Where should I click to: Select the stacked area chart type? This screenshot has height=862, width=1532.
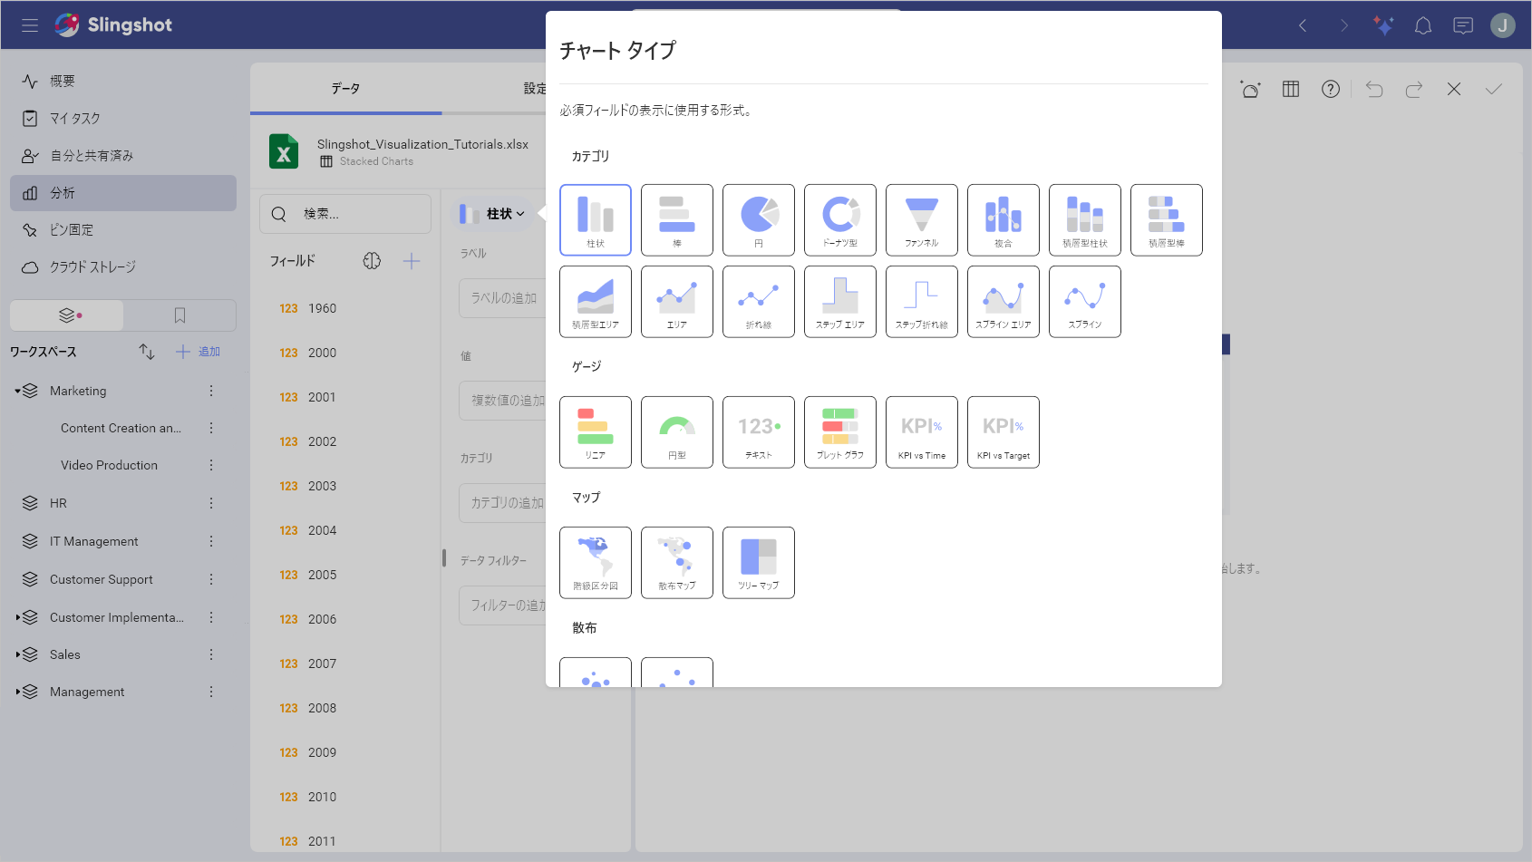596,302
